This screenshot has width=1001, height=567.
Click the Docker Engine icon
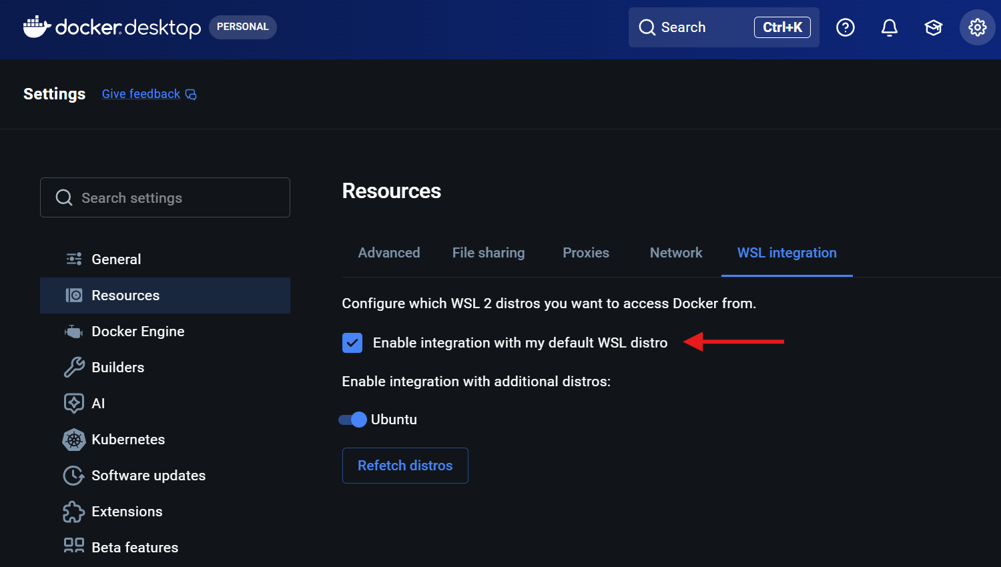(x=73, y=332)
